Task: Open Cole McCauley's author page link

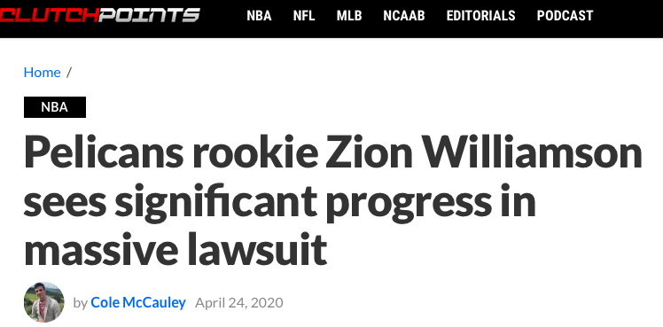Action: pyautogui.click(x=138, y=302)
